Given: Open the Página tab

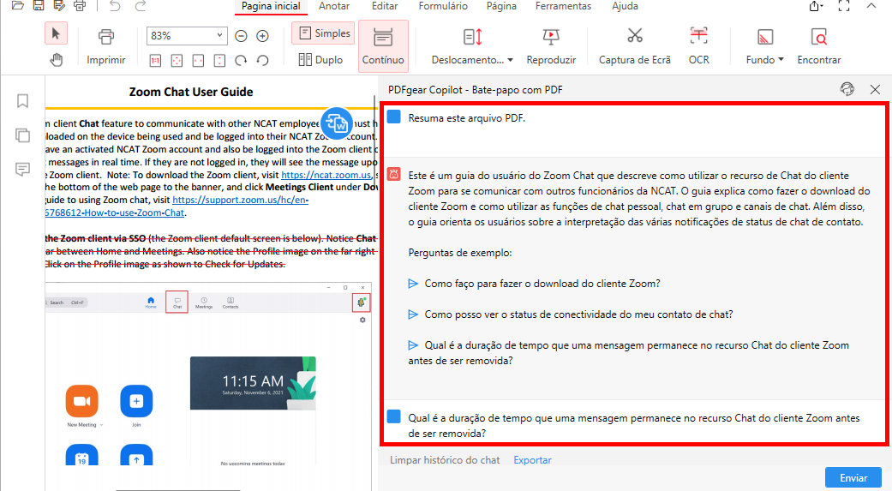Looking at the screenshot, I should point(501,6).
